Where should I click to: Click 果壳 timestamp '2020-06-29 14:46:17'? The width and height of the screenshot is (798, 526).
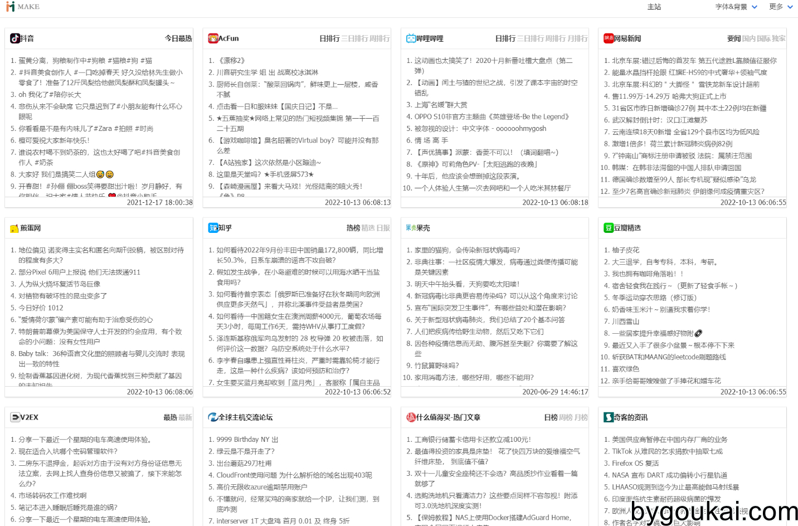point(555,392)
